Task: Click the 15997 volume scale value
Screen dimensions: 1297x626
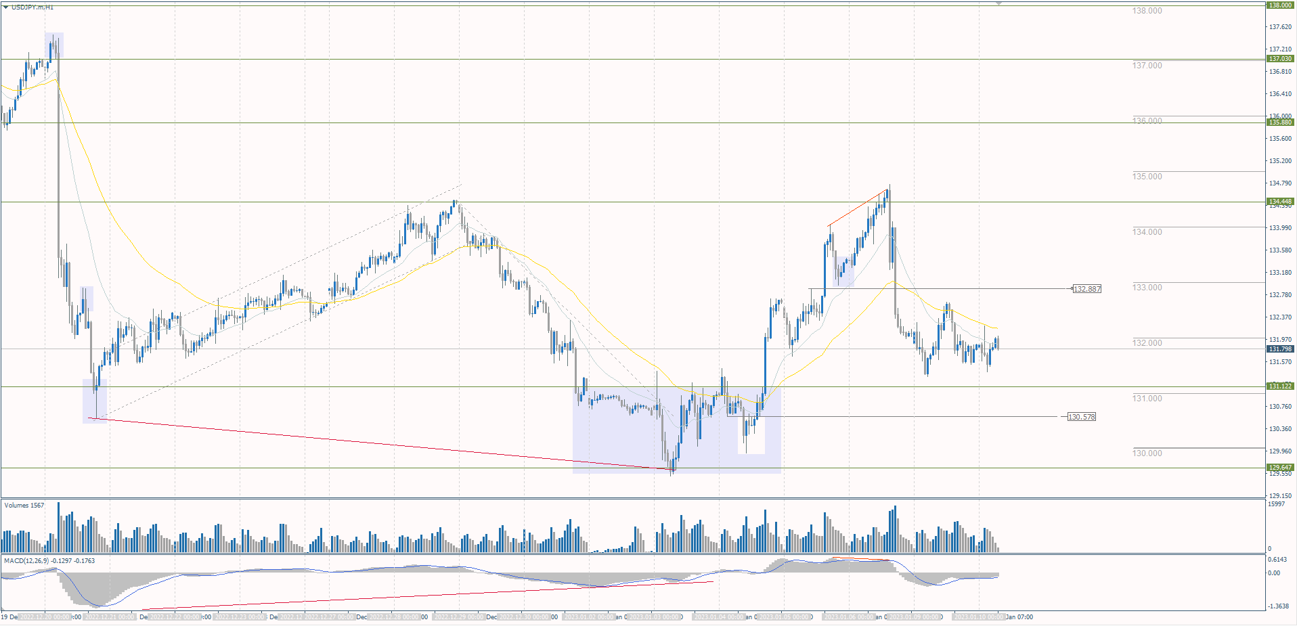Action: tap(1276, 504)
